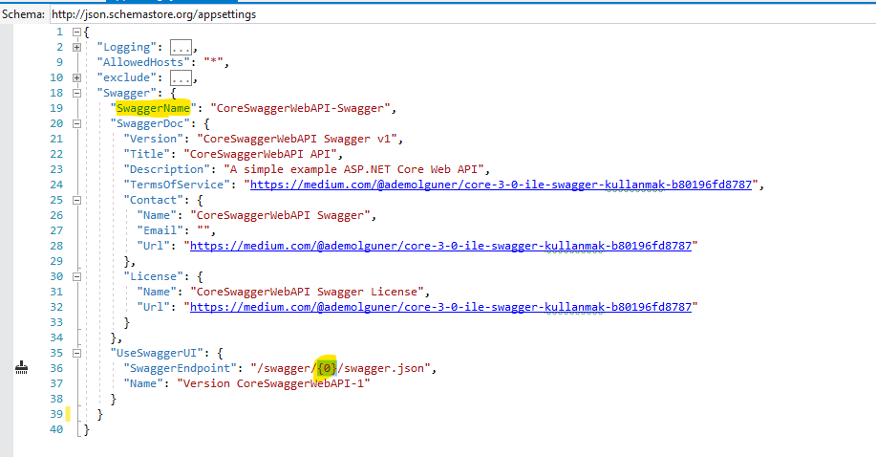This screenshot has width=876, height=457.
Task: Click the "Name" key on line 31
Action: point(157,292)
